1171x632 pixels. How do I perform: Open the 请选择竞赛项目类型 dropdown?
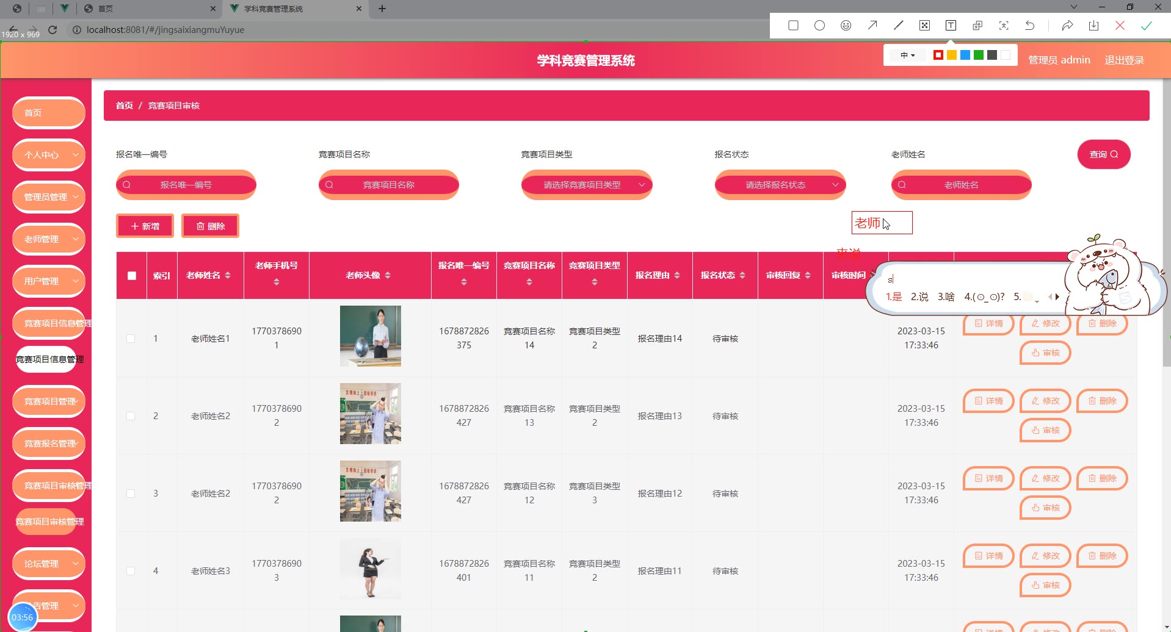tap(587, 185)
